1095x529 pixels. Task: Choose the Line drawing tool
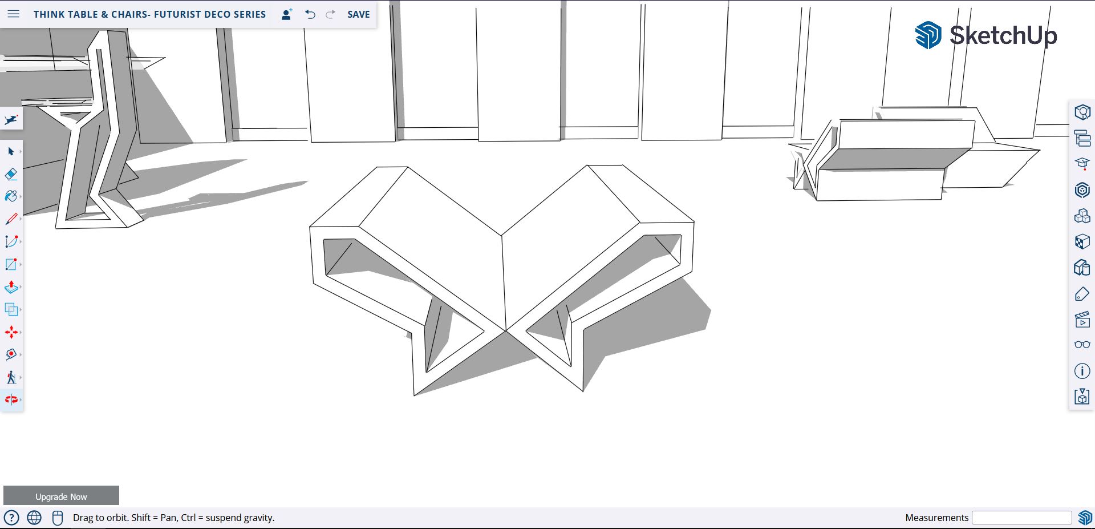point(11,219)
